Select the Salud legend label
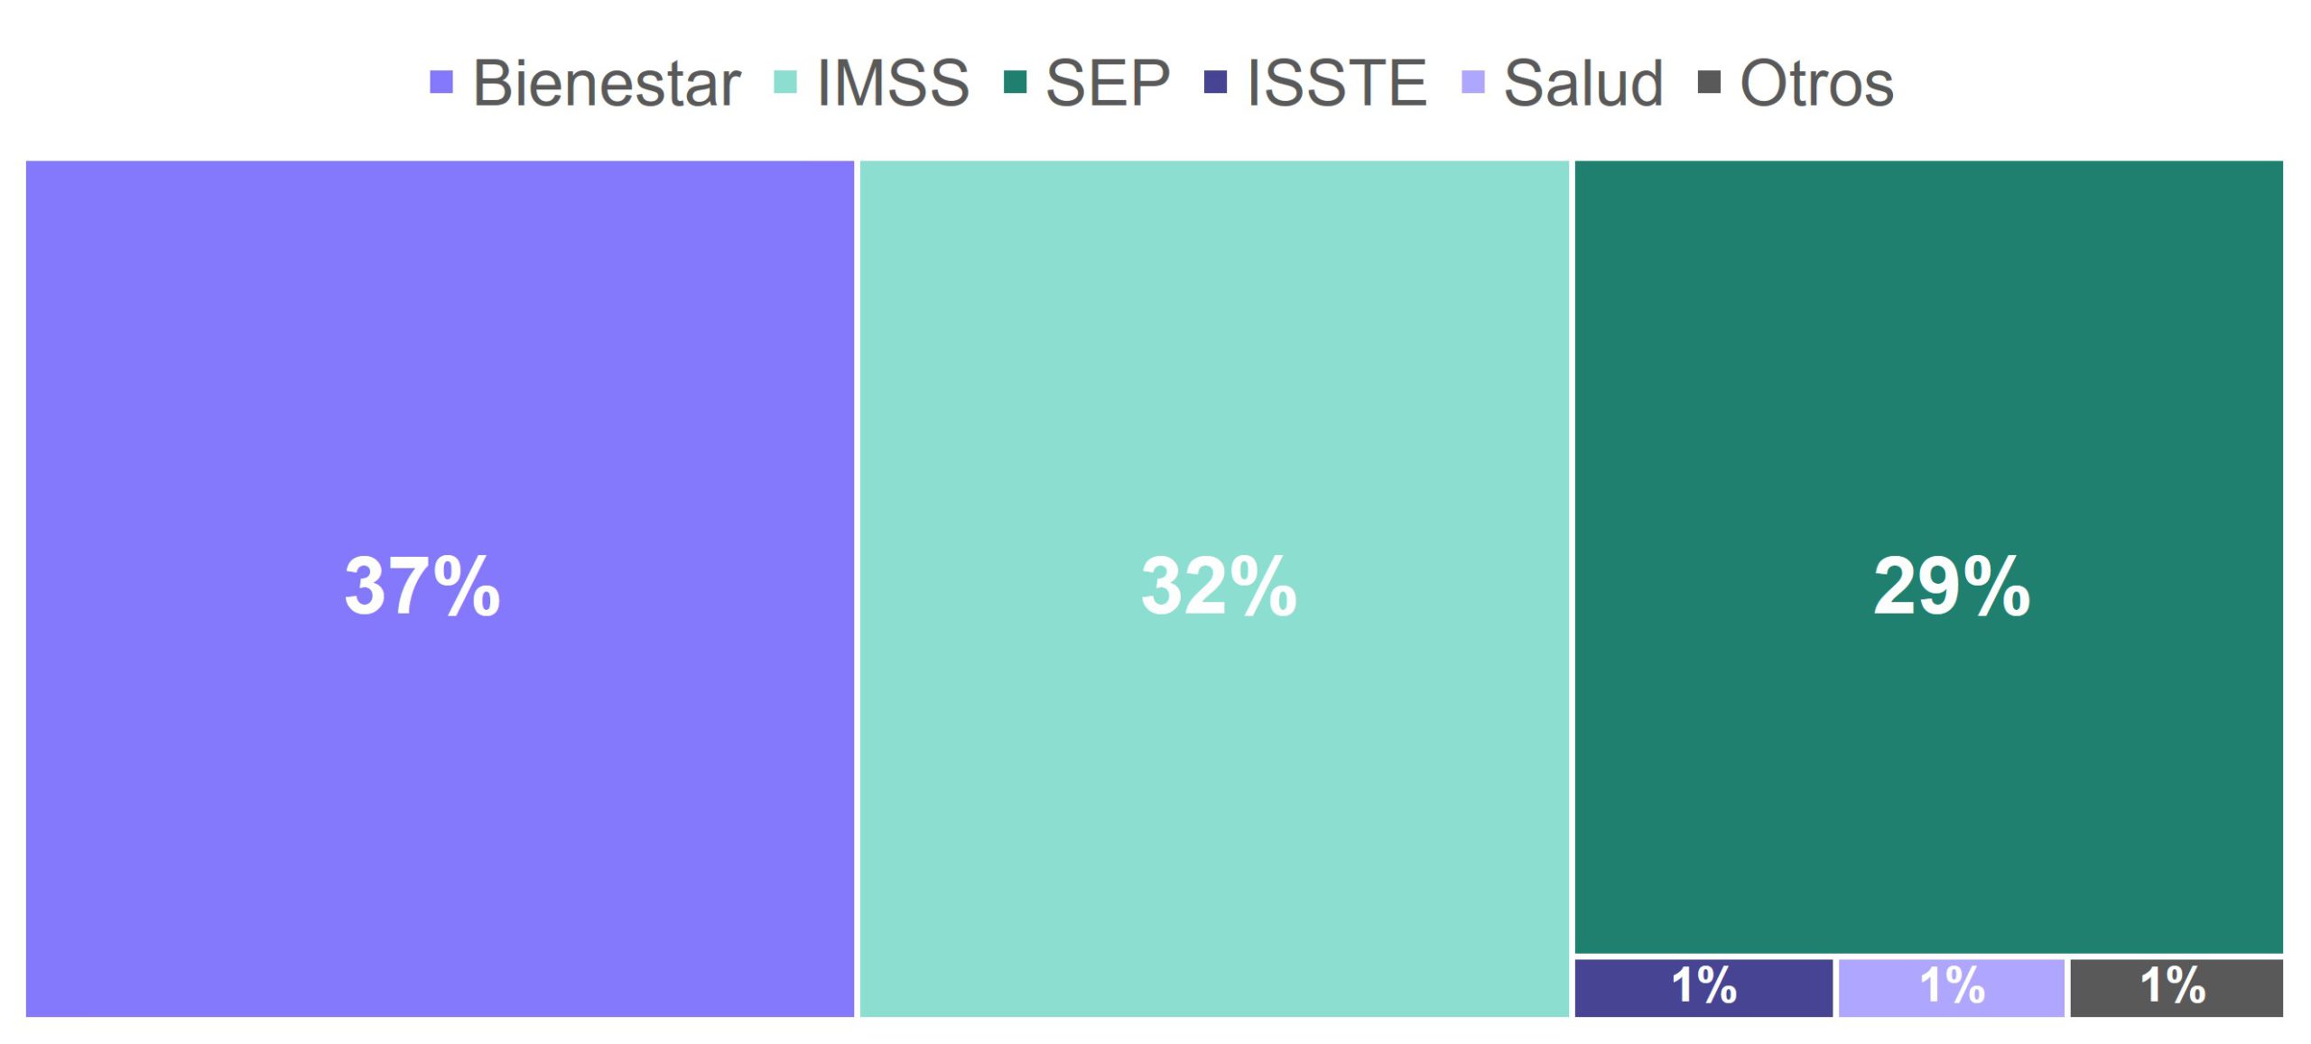This screenshot has height=1044, width=2311. click(1583, 84)
